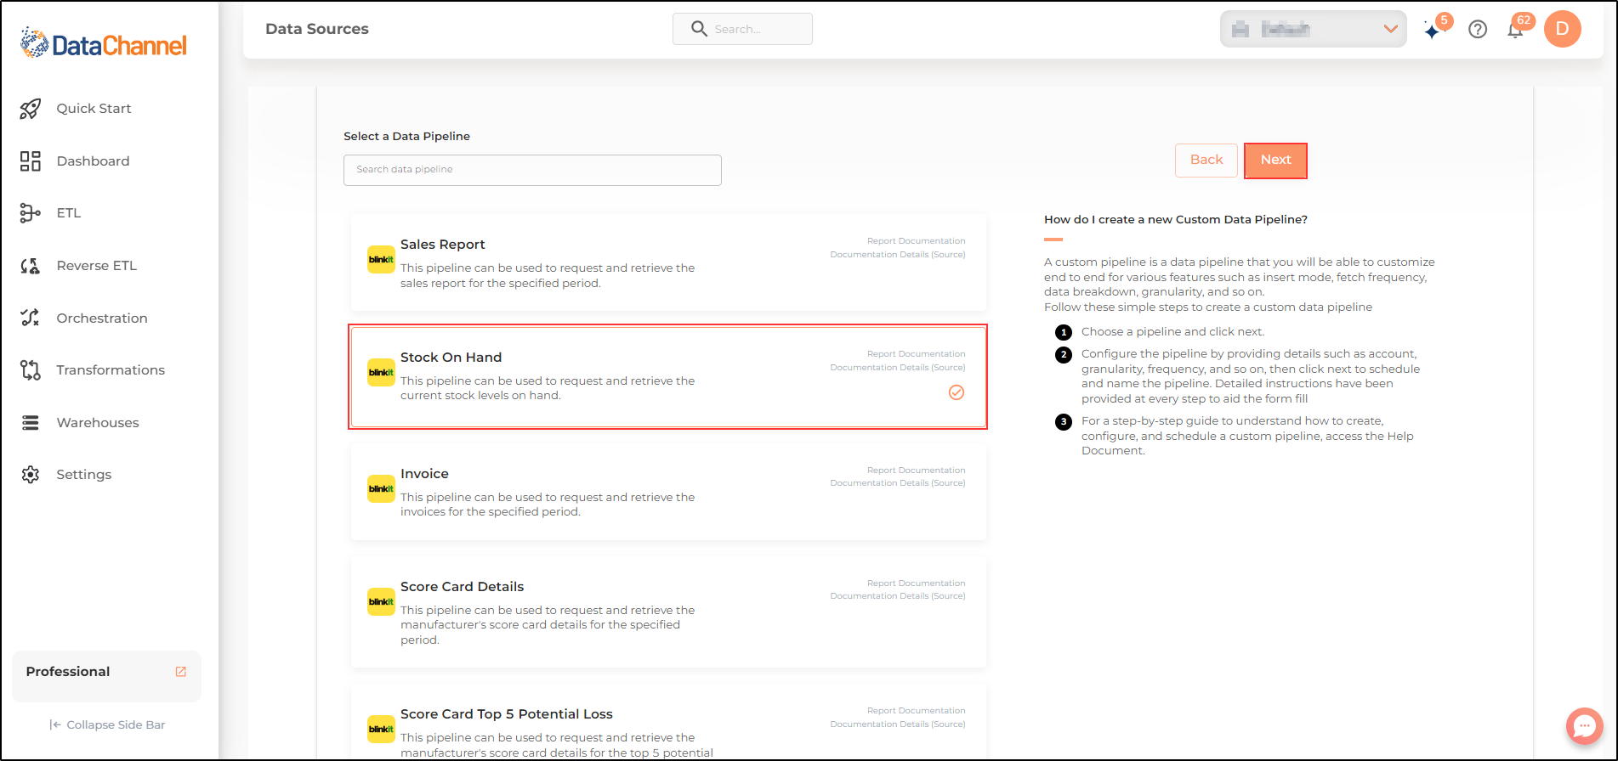This screenshot has width=1618, height=761.
Task: Click the Orchestration icon
Action: coord(31,318)
